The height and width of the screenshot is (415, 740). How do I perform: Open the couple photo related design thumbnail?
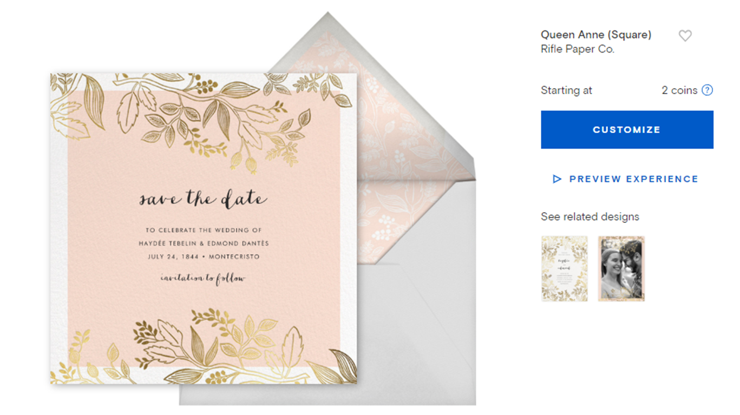point(621,268)
